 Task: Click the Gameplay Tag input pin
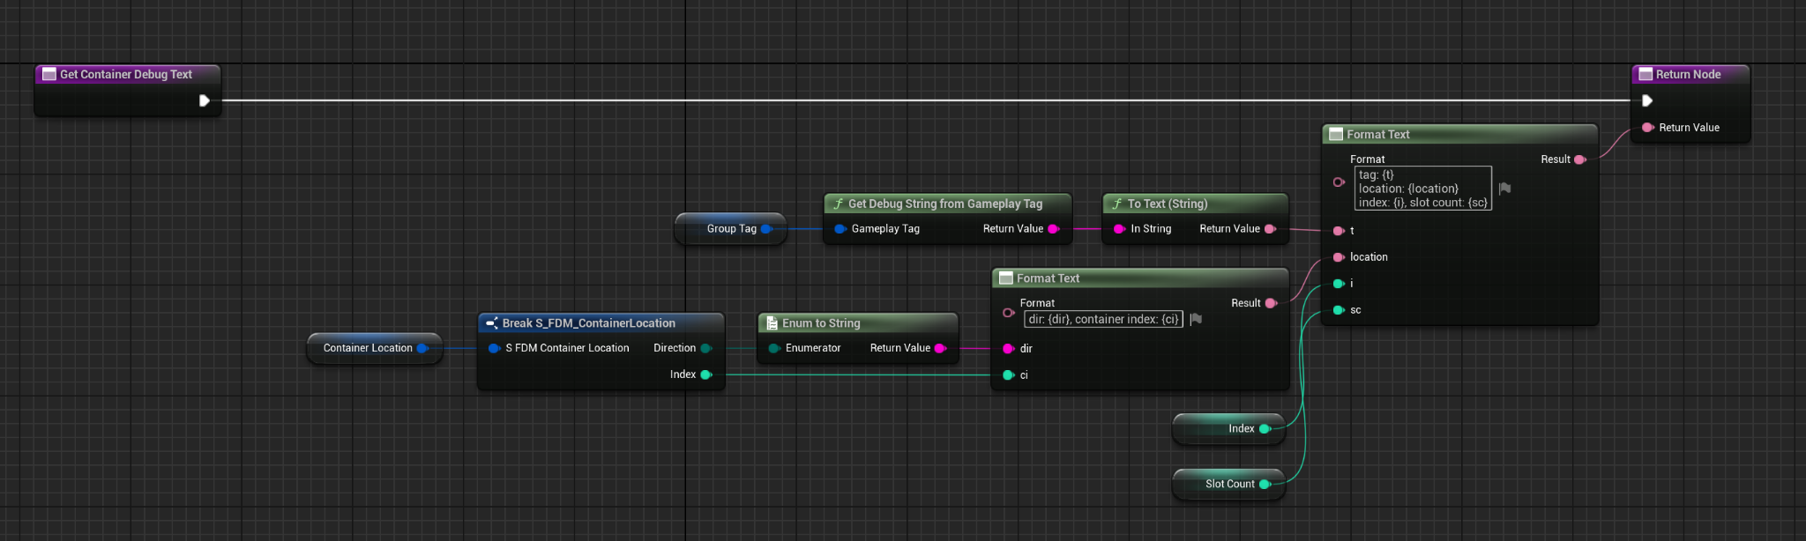(x=840, y=229)
